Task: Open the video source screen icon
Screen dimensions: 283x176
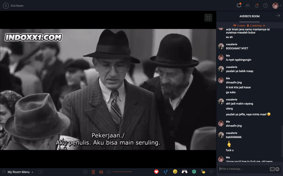Action: point(41,172)
